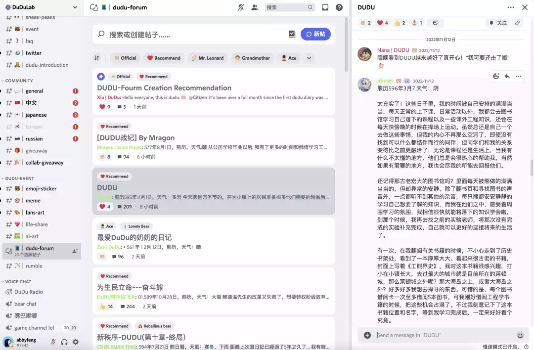Image resolution: width=534 pixels, height=350 pixels.
Task: Expand more forum tags with the chevron
Action: (308, 58)
